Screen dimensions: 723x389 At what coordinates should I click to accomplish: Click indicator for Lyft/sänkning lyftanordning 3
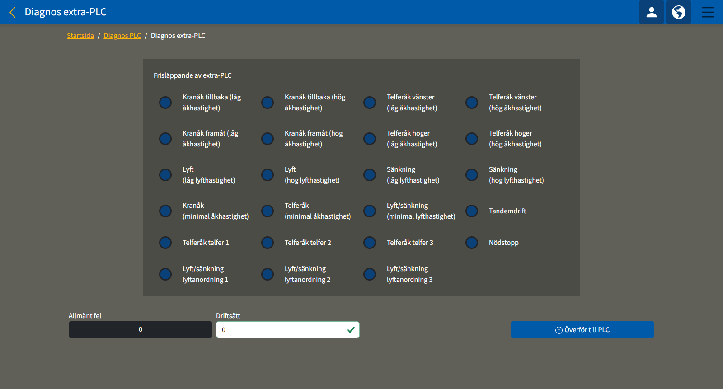click(370, 274)
